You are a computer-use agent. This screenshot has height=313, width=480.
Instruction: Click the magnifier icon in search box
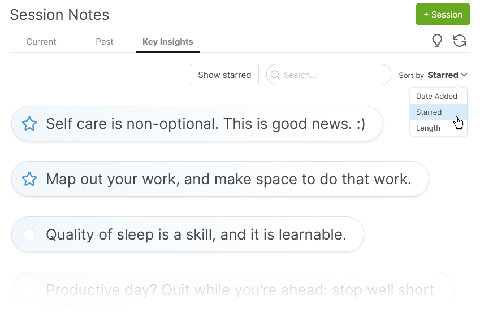[x=275, y=75]
